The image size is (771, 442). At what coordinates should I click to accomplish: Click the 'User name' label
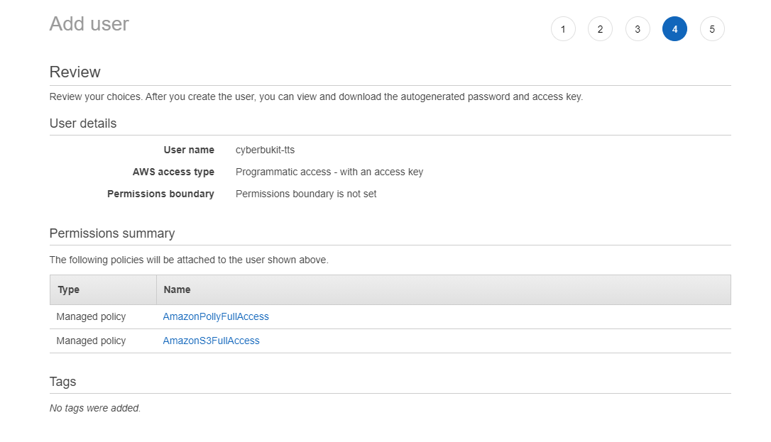189,150
